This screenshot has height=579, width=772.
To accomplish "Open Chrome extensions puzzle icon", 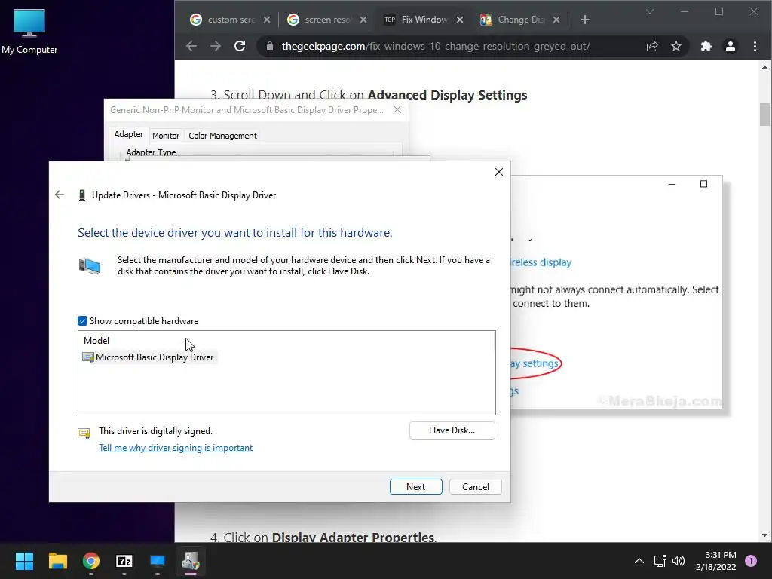I will point(706,46).
